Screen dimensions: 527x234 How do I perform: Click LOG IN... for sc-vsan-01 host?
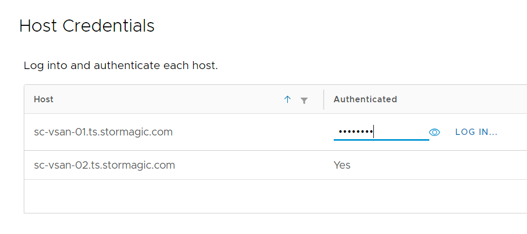coord(476,132)
